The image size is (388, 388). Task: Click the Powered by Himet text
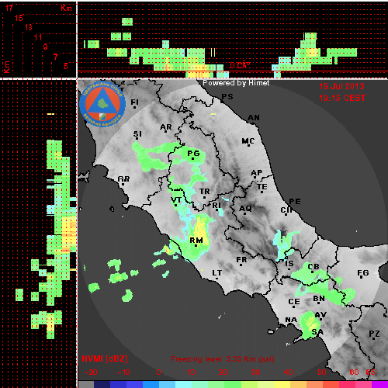(236, 83)
